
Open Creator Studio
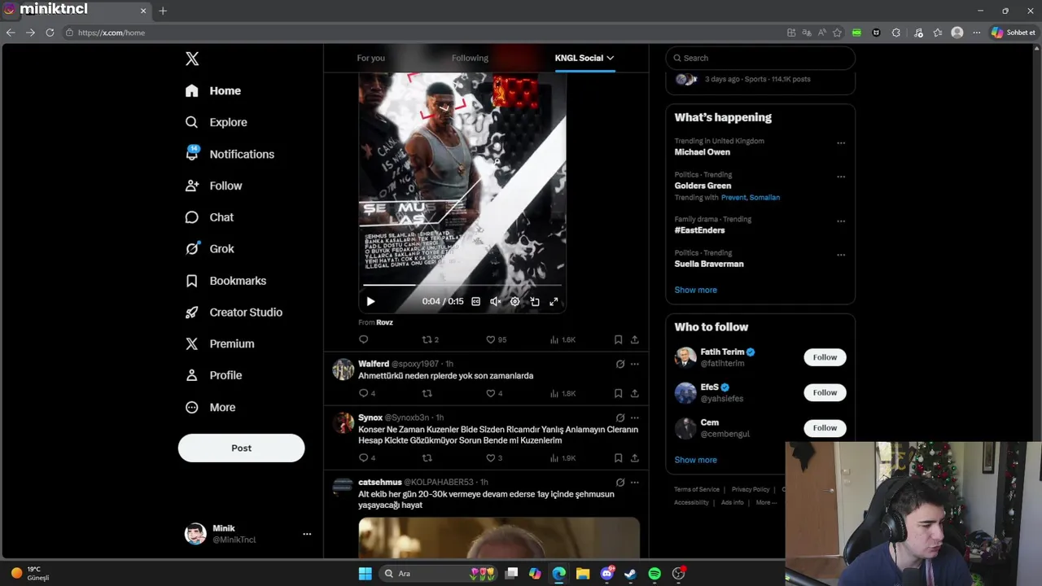click(234, 313)
